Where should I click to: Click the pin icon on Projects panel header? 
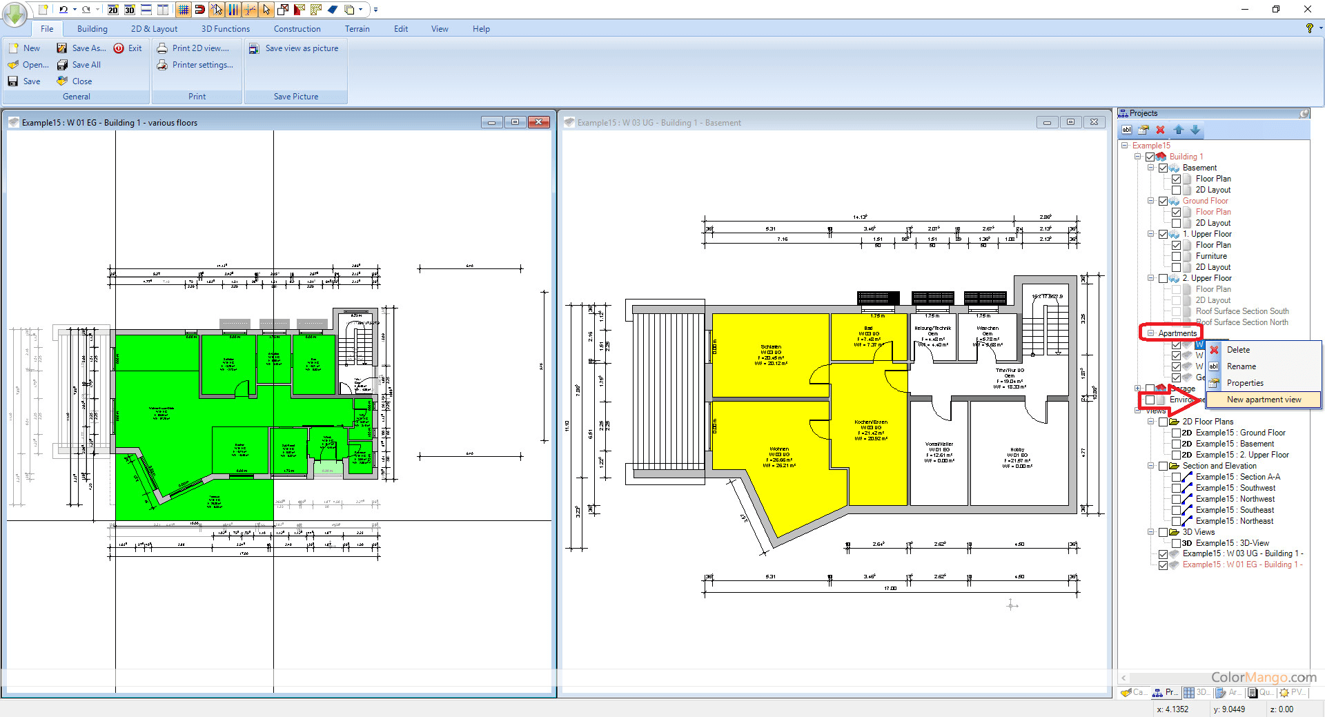[1304, 113]
